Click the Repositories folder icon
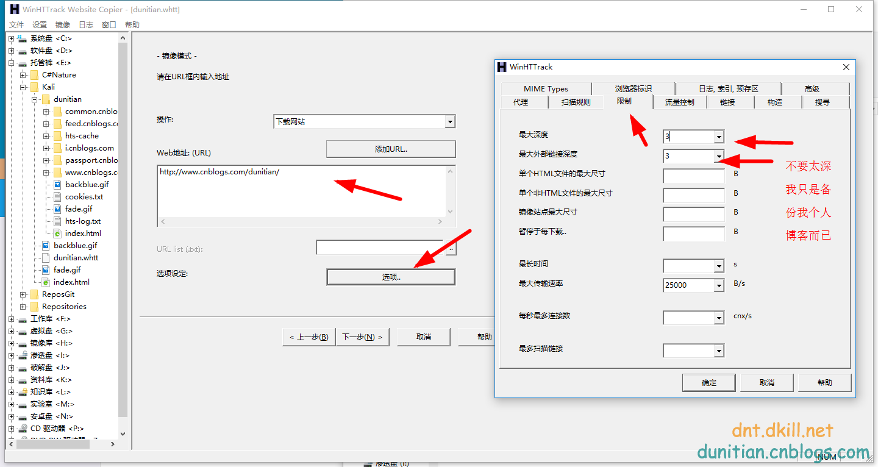Screen dimensions: 878x467 (x=34, y=307)
